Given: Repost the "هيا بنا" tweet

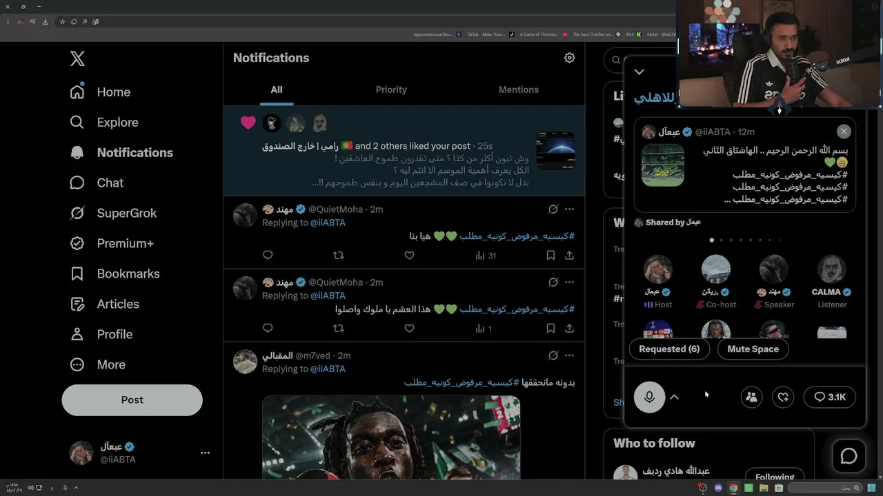Looking at the screenshot, I should [x=338, y=256].
